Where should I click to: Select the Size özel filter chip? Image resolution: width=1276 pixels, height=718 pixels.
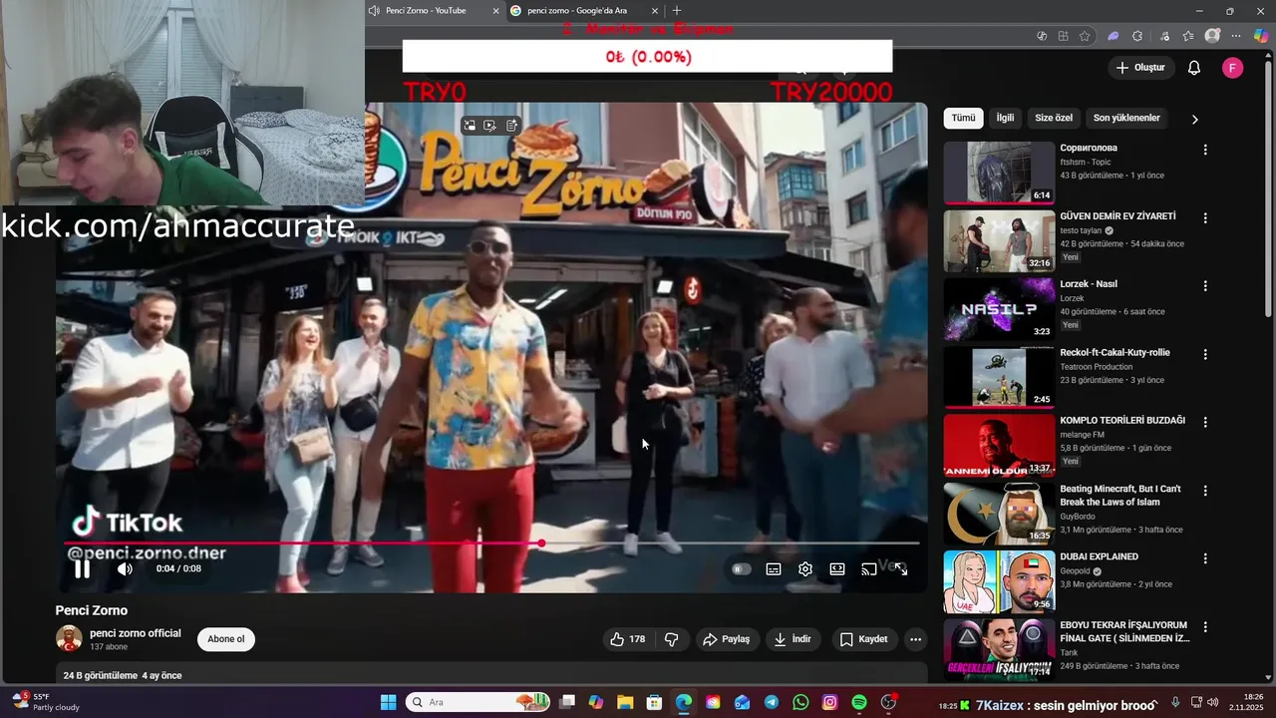point(1054,118)
